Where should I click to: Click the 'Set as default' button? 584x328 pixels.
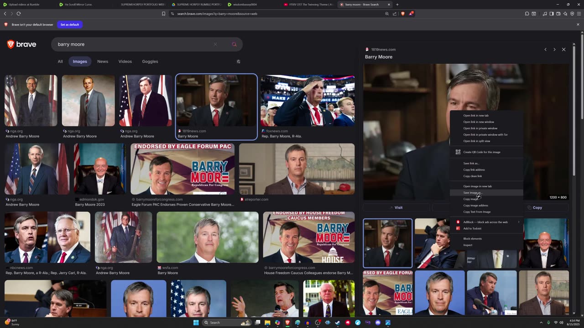(70, 25)
